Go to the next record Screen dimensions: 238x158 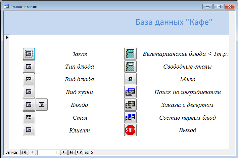pyautogui.click(x=64, y=152)
